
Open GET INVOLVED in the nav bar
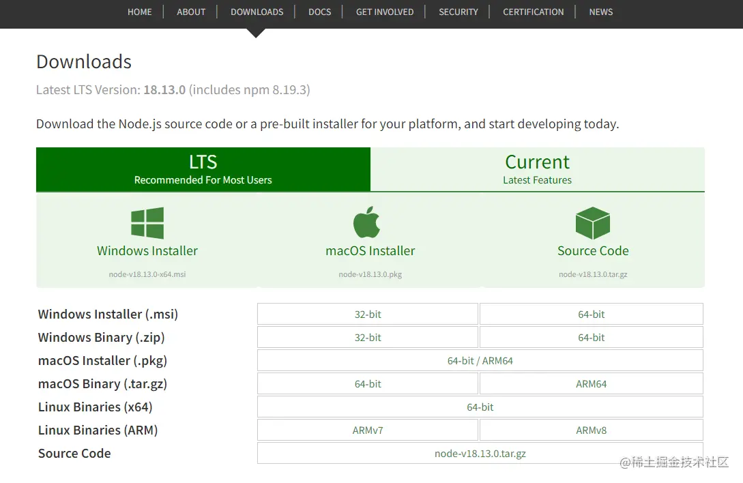[385, 12]
